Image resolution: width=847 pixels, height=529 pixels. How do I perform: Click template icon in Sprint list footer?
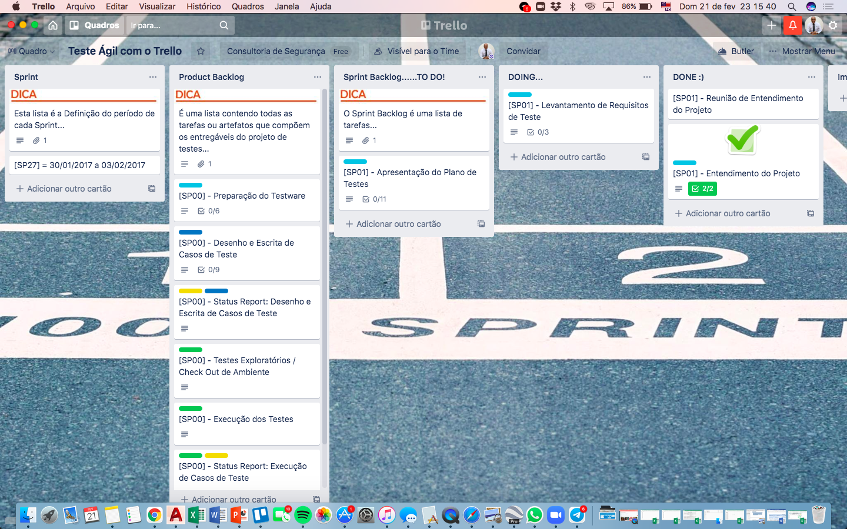pyautogui.click(x=152, y=189)
